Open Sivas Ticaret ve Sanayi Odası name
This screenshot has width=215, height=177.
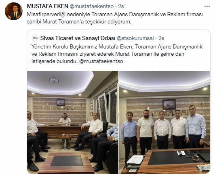pos(78,38)
